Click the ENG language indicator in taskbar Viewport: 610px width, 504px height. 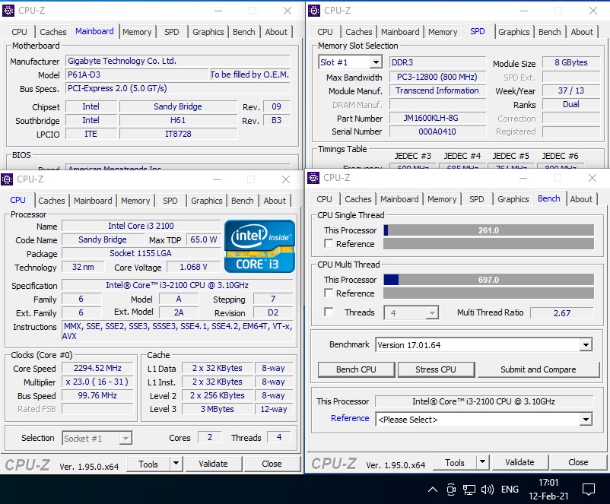pyautogui.click(x=510, y=490)
